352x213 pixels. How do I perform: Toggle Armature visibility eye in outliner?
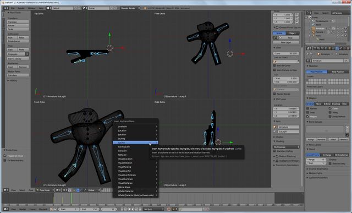(x=338, y=29)
